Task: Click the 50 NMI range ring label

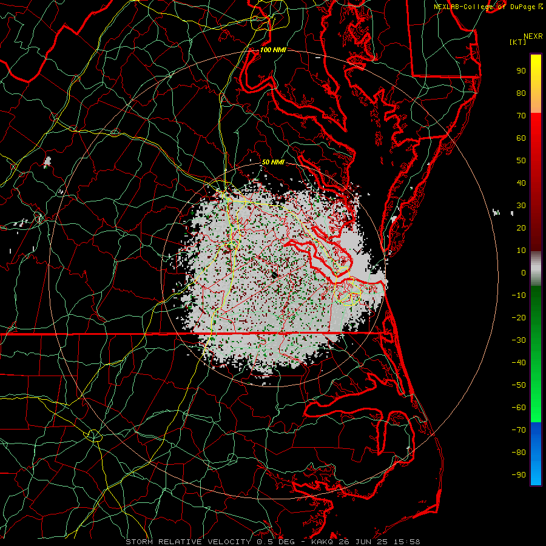Action: point(273,162)
